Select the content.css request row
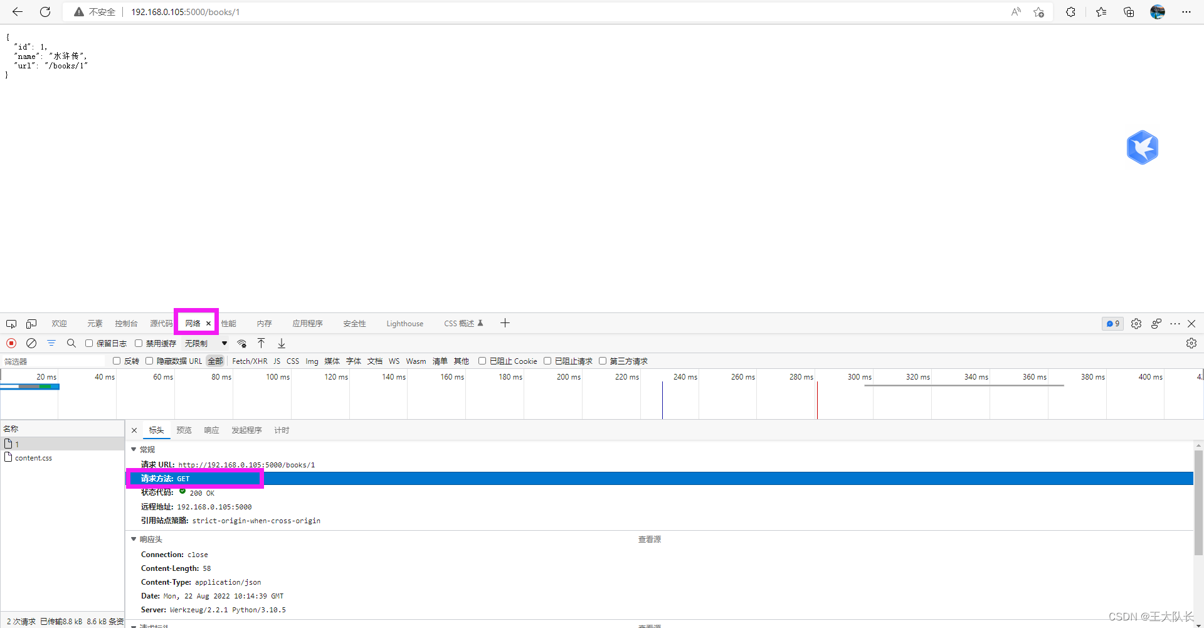The image size is (1204, 628). point(62,458)
